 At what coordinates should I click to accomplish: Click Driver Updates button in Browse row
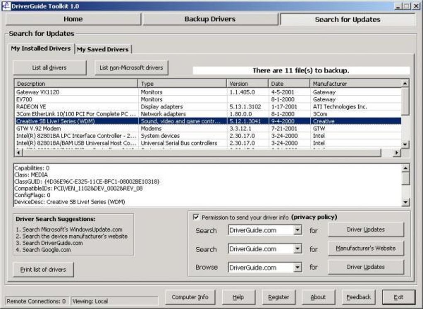pos(366,267)
